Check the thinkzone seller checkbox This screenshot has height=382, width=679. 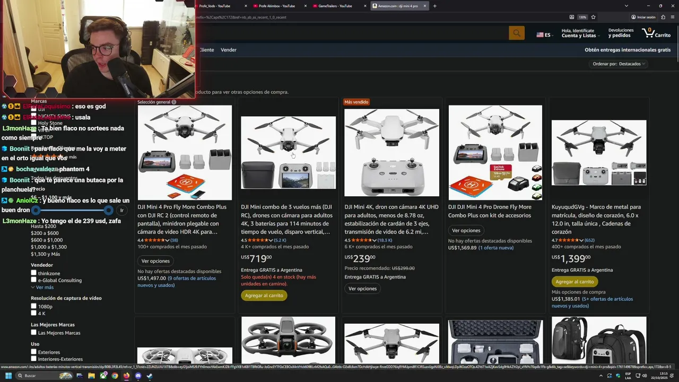pyautogui.click(x=33, y=273)
